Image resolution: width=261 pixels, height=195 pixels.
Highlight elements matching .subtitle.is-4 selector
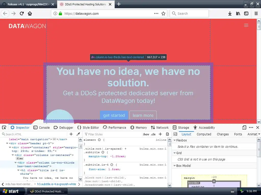(112, 165)
